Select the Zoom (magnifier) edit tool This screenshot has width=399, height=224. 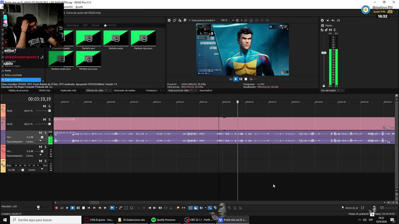tap(132, 208)
